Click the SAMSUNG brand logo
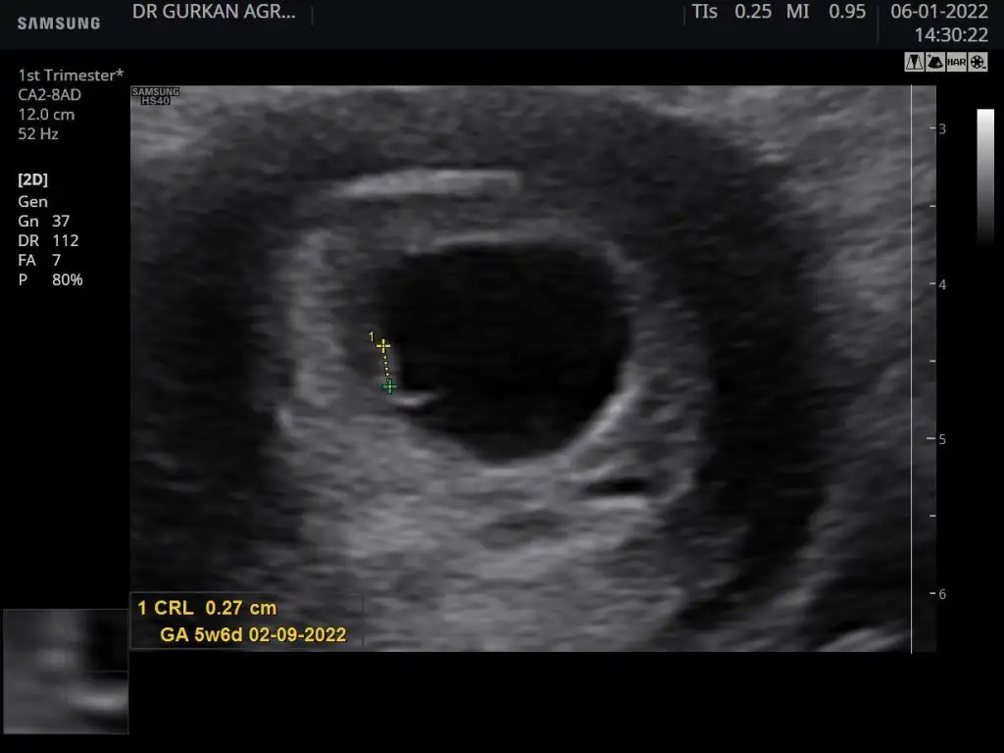Viewport: 1004px width, 753px height. point(58,23)
